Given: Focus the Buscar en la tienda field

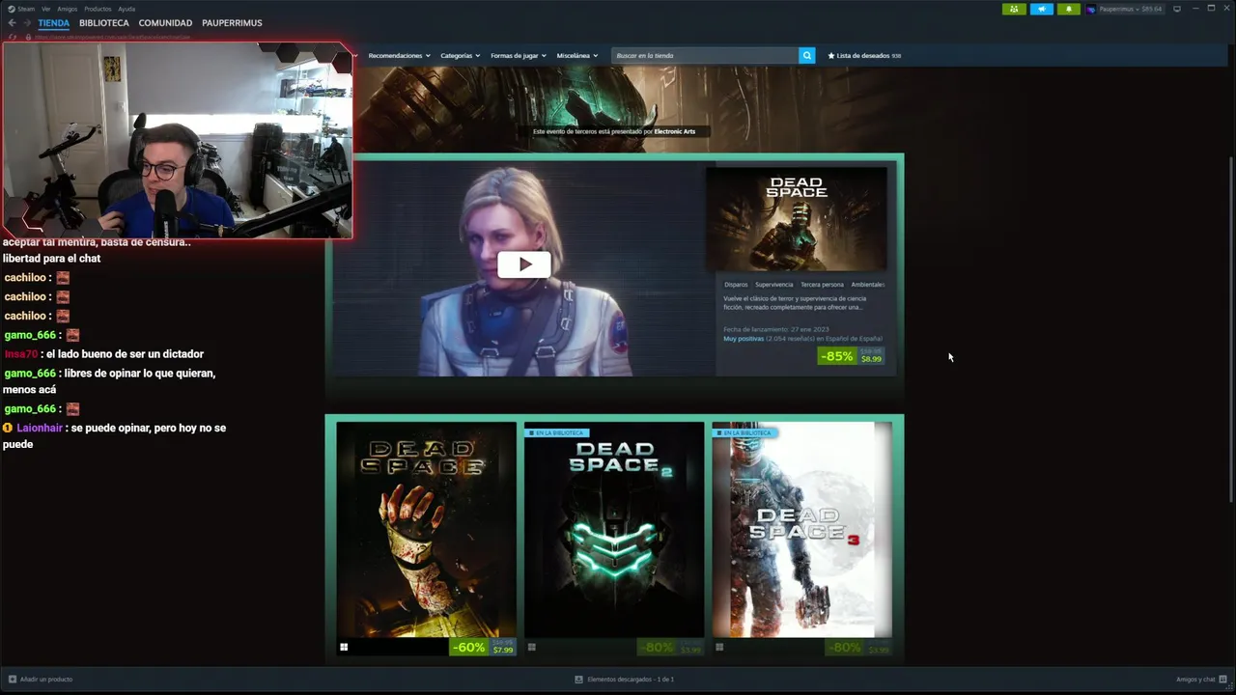Looking at the screenshot, I should pos(705,56).
